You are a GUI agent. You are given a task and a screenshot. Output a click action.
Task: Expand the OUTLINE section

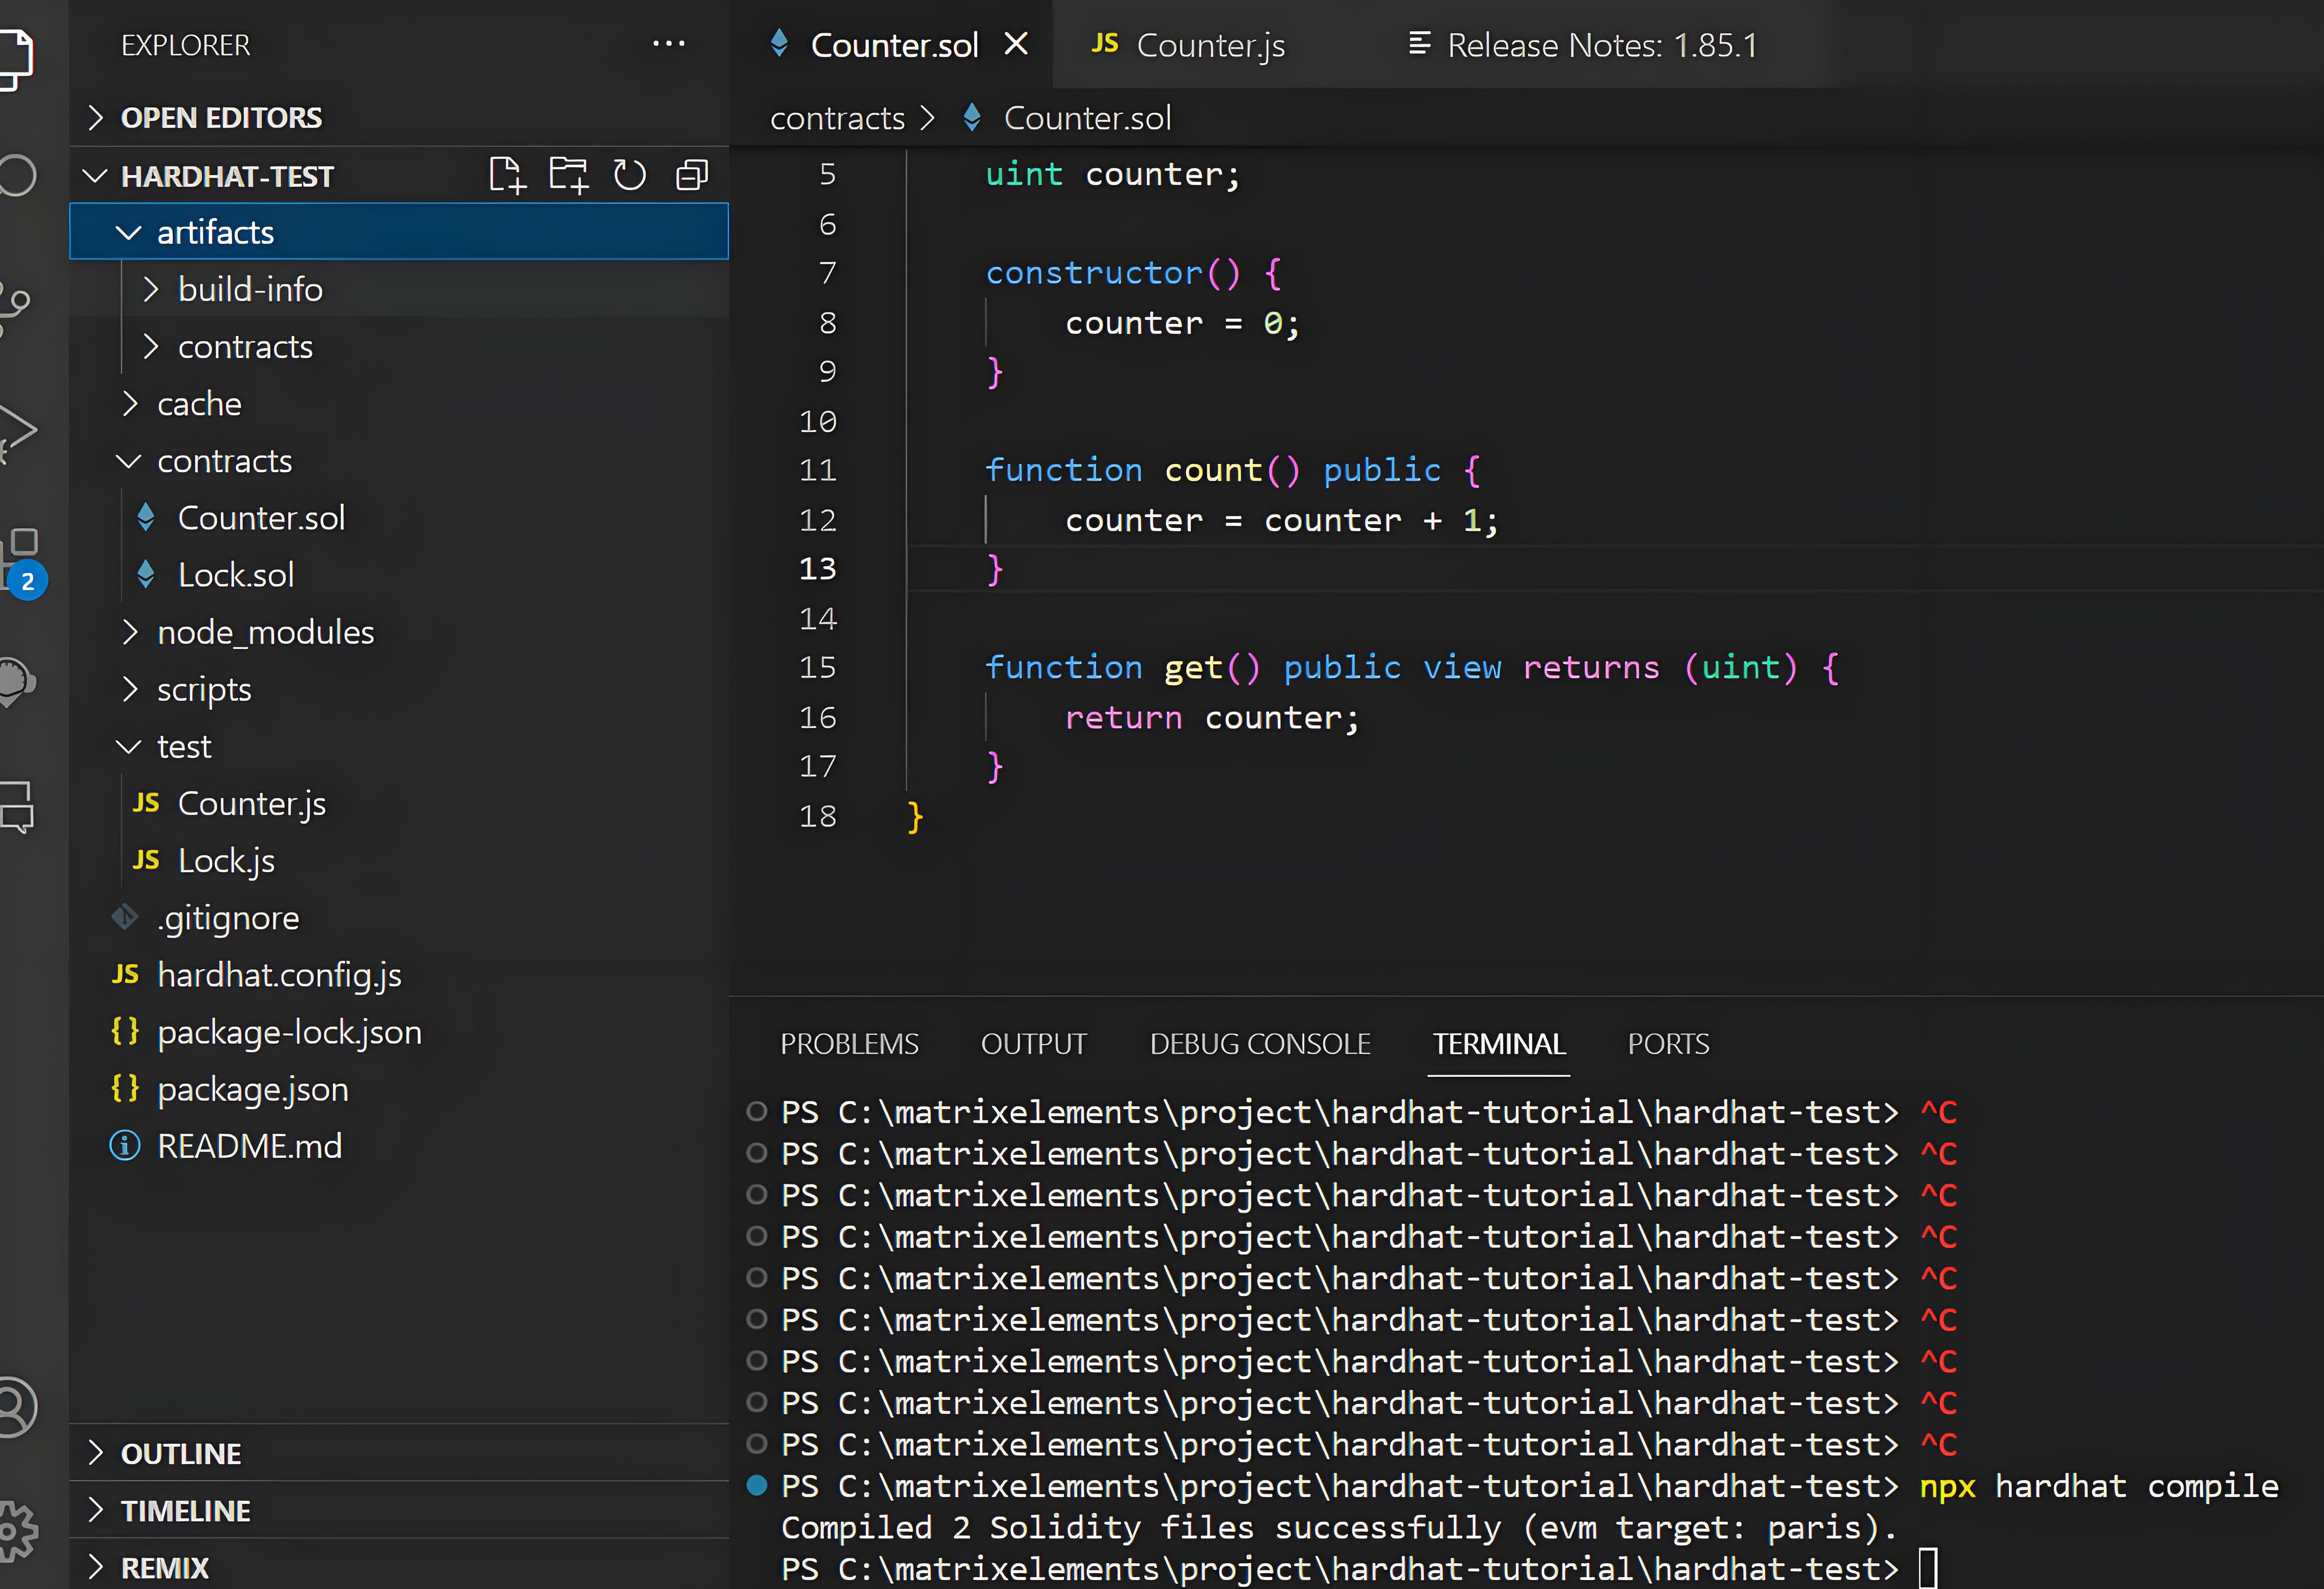[x=399, y=1453]
